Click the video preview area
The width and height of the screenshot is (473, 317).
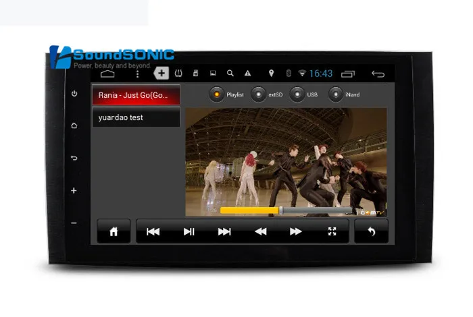click(286, 162)
